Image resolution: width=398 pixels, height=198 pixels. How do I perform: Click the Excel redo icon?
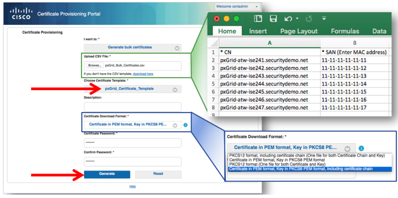pyautogui.click(x=309, y=19)
